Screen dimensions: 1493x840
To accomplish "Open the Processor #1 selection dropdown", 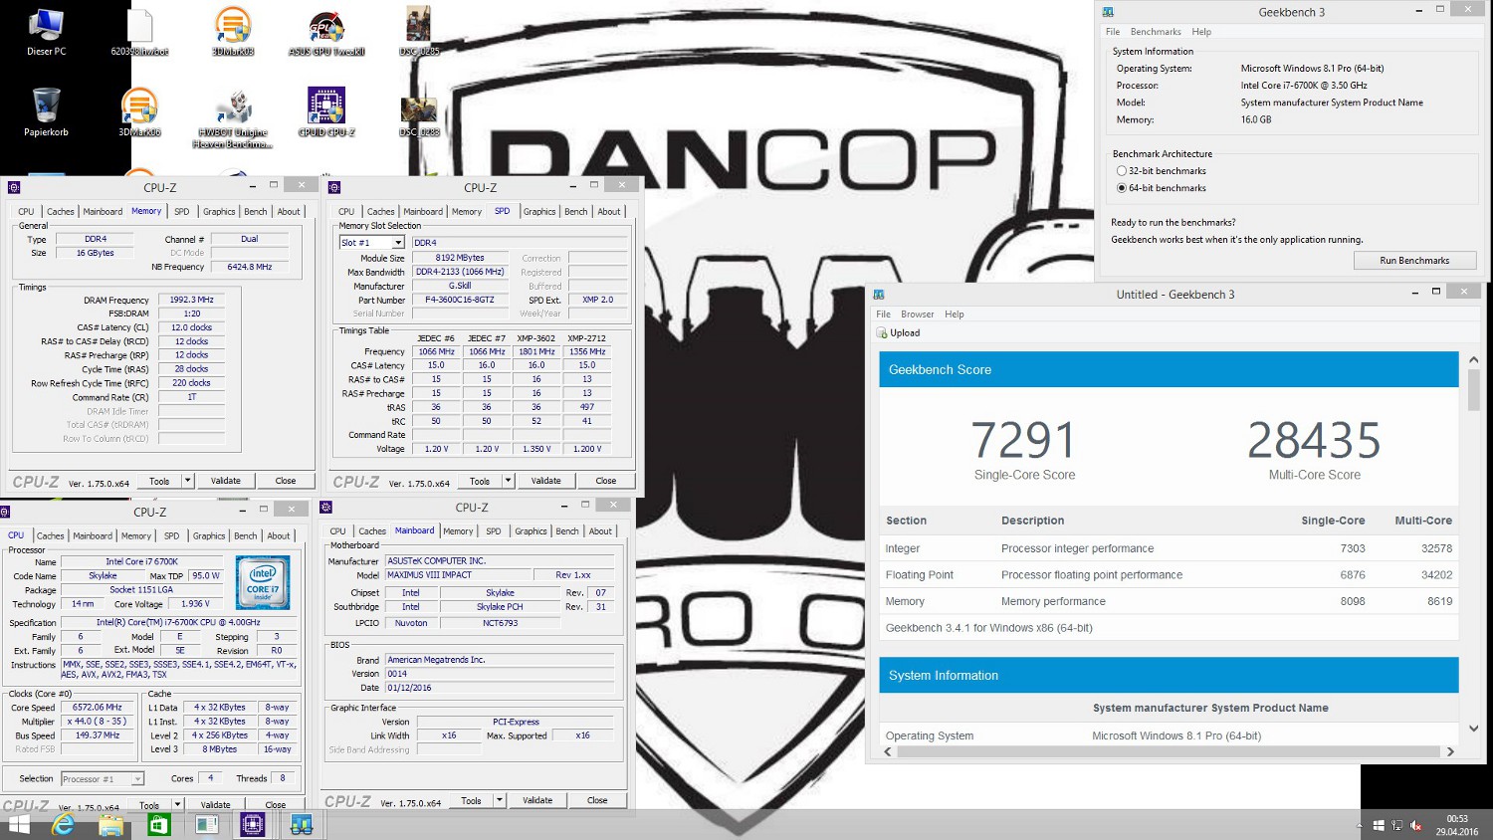I will click(103, 779).
